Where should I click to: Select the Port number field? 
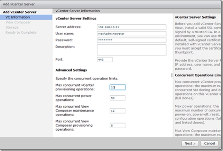(105, 60)
